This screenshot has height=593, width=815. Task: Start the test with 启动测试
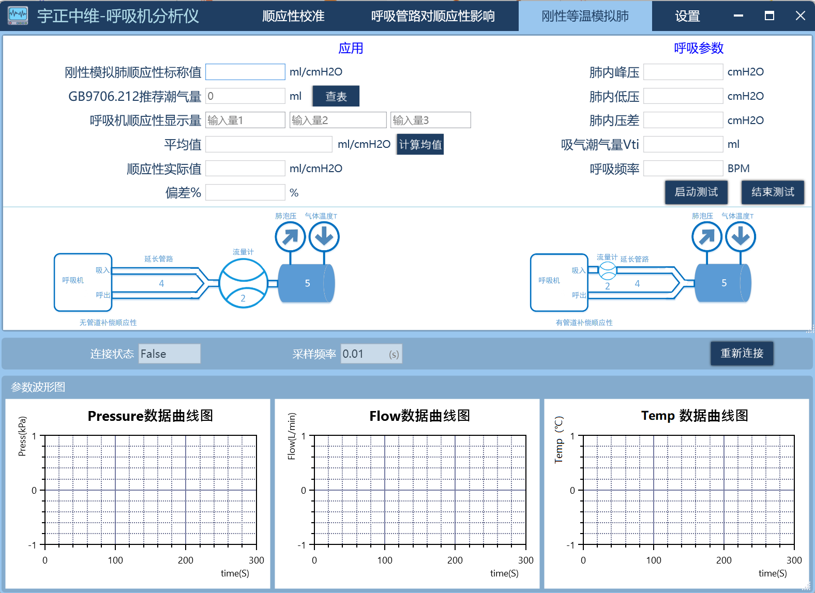[696, 192]
